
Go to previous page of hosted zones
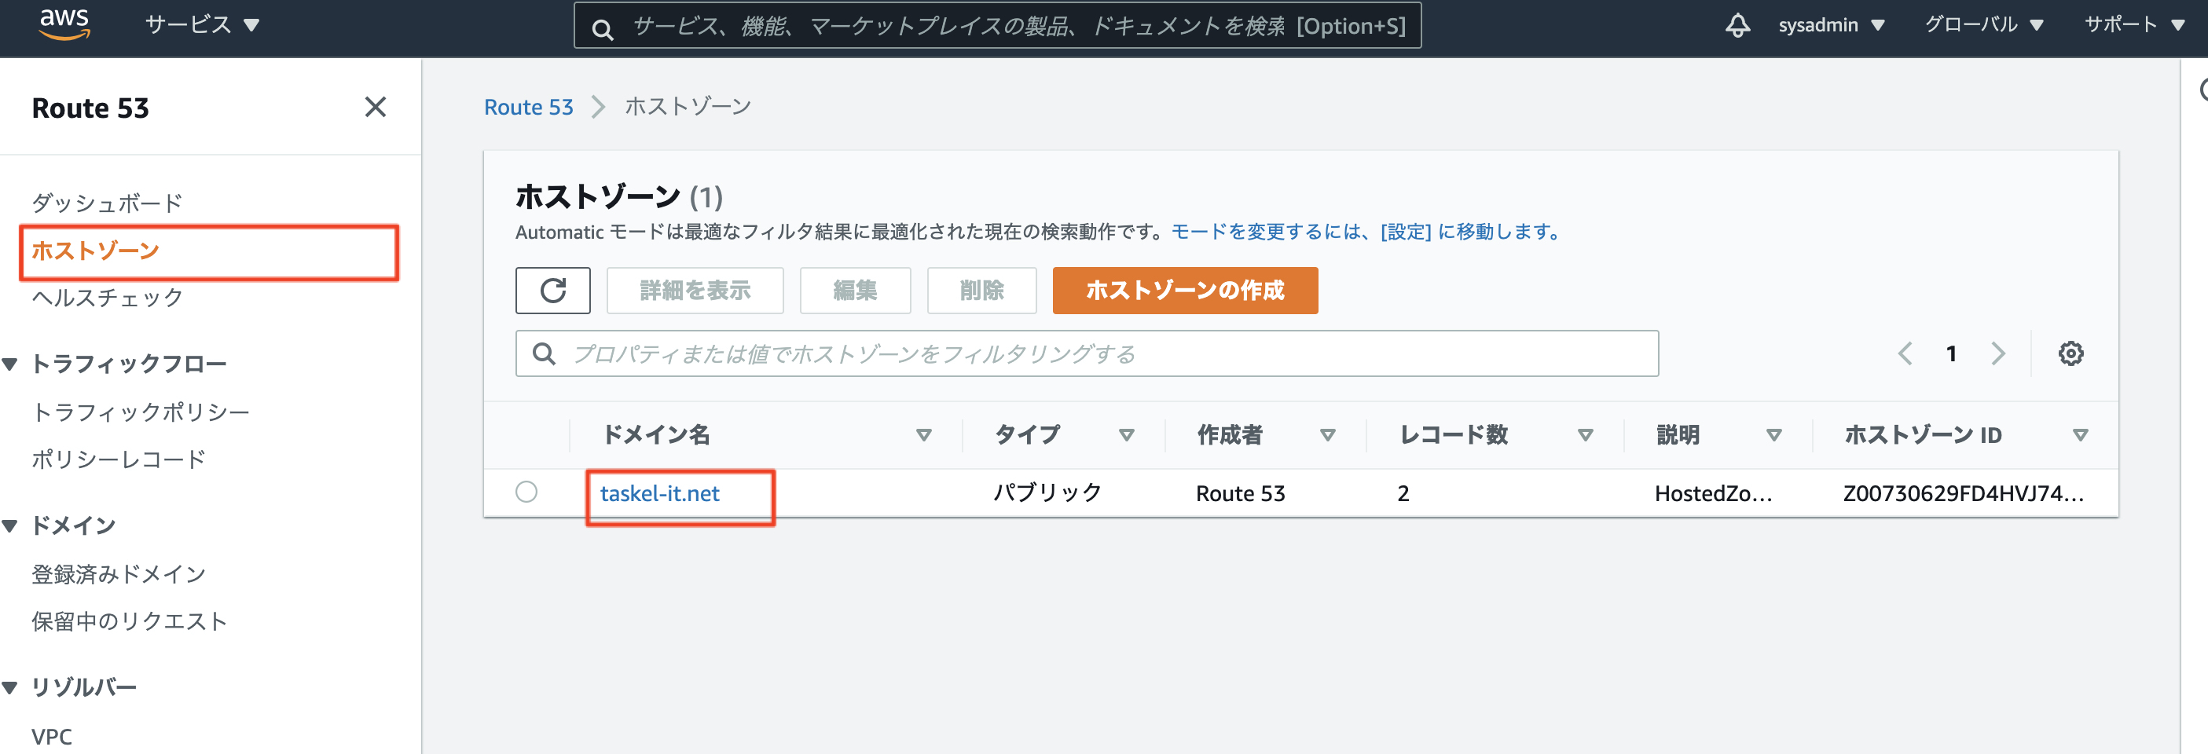1905,353
